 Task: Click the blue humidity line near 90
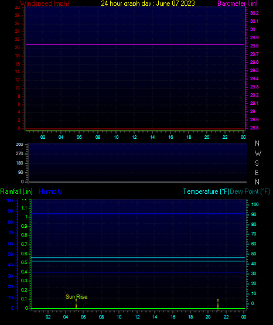pos(138,214)
